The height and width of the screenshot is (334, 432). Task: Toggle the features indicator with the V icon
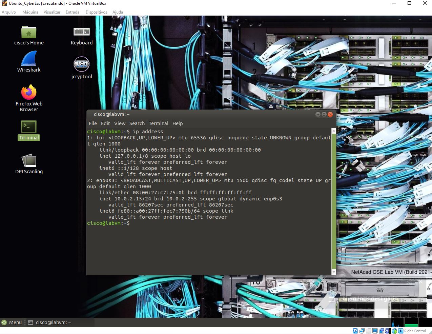(387, 331)
